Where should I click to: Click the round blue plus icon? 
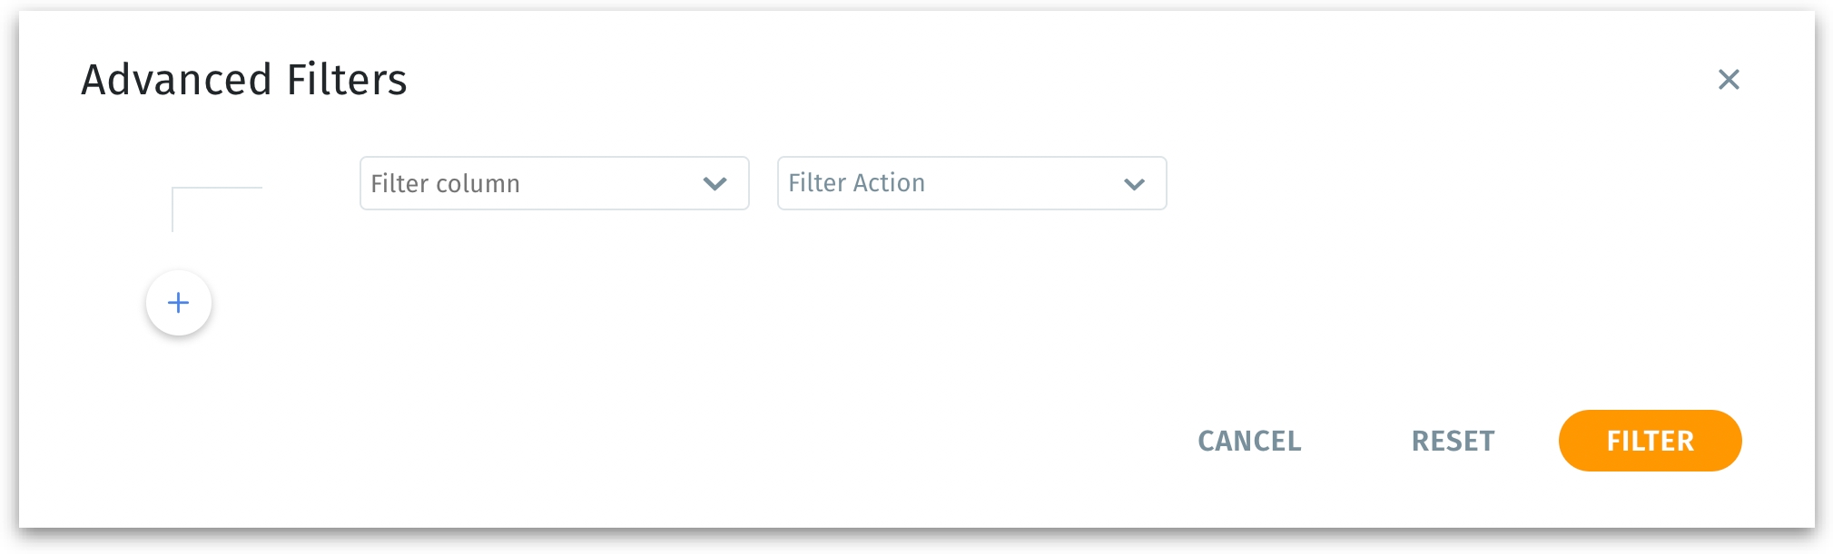pos(179,303)
